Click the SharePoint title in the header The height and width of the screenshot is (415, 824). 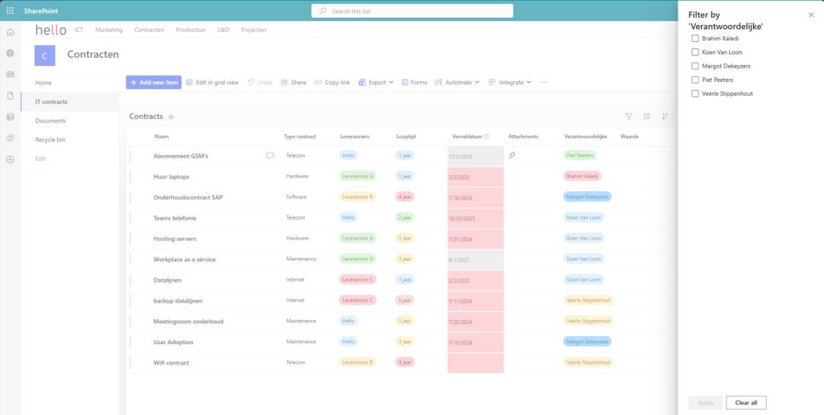[40, 11]
